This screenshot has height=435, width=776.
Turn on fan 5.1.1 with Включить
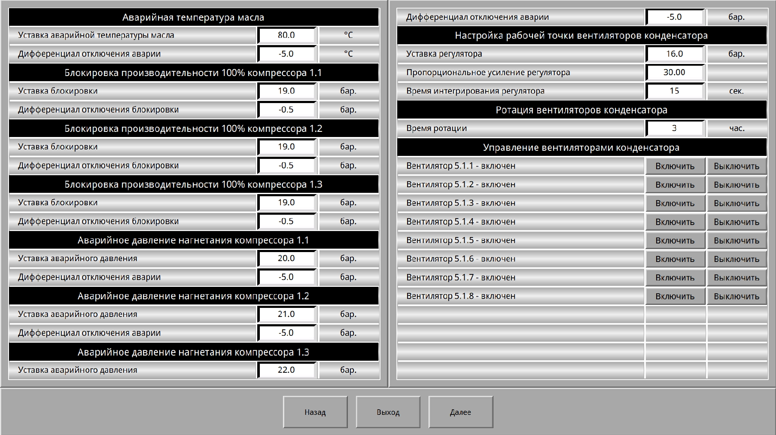(675, 166)
